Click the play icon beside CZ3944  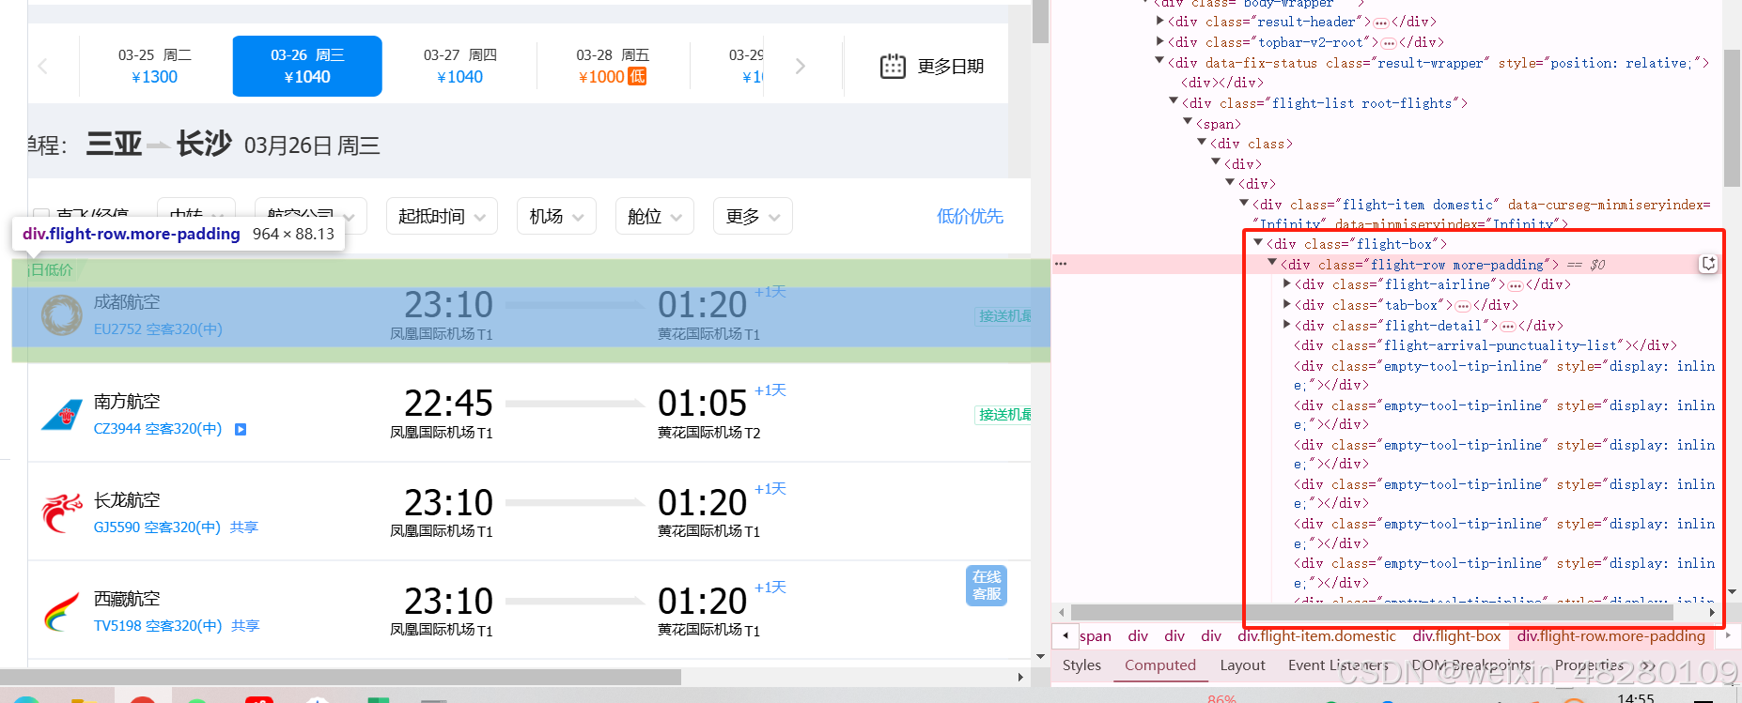point(241,429)
